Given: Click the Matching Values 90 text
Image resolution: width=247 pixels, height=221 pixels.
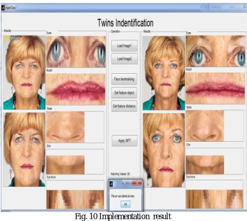Looking at the screenshot, I should pos(120,174).
